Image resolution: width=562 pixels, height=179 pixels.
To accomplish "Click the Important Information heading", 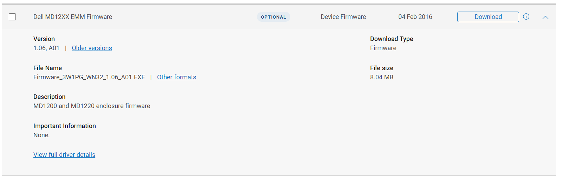I will coord(65,126).
